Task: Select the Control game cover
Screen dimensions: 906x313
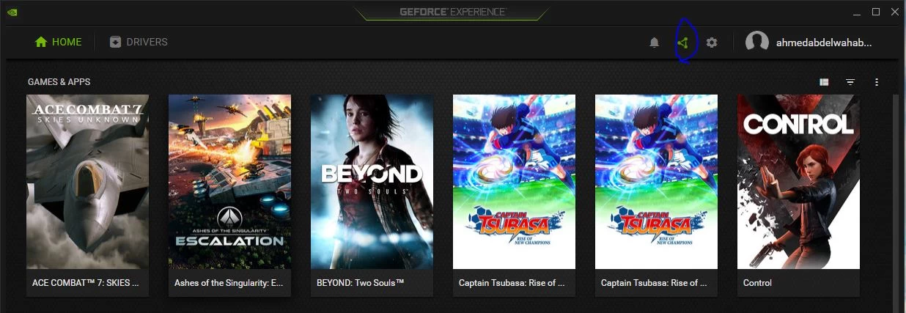Action: click(x=798, y=195)
